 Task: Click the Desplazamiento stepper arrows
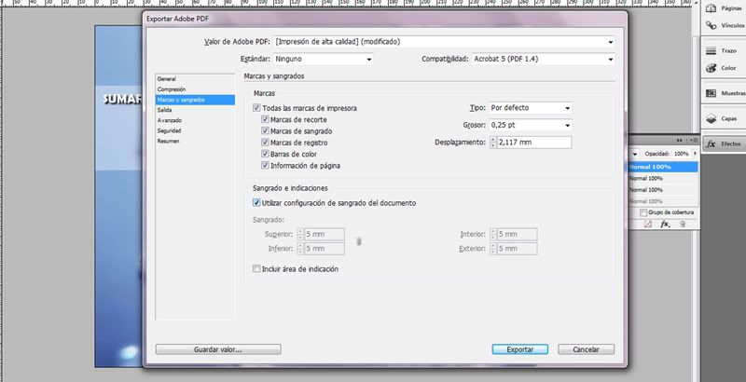(x=493, y=142)
